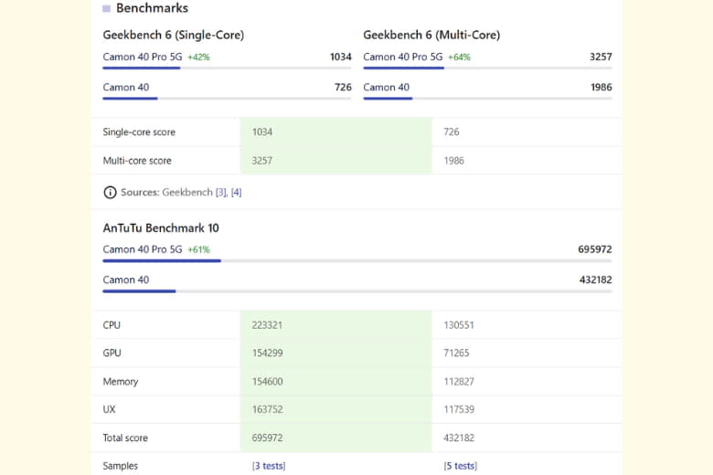This screenshot has width=713, height=475.
Task: Click the GPU value 71265
Action: pyautogui.click(x=456, y=354)
